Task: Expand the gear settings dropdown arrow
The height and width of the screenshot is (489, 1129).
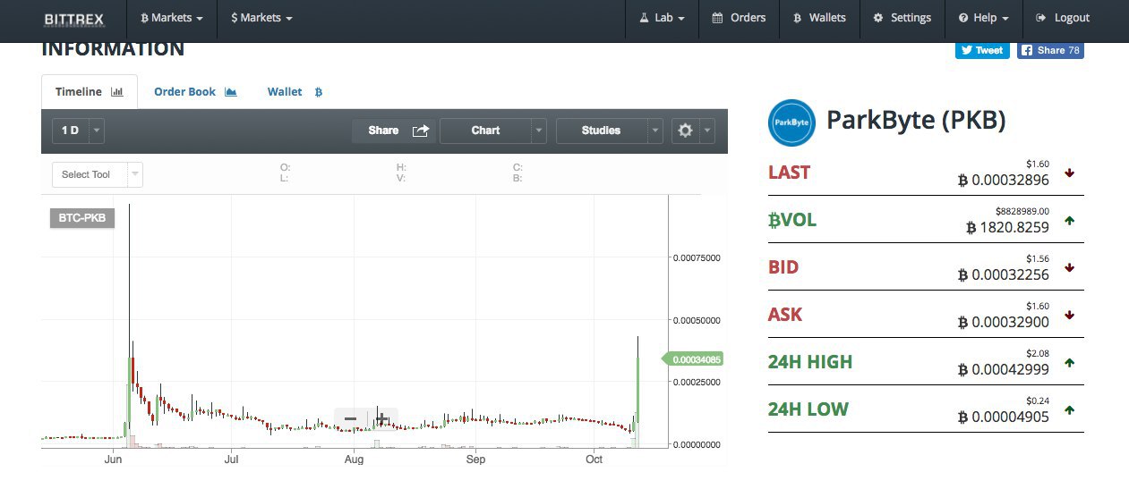Action: pyautogui.click(x=706, y=131)
